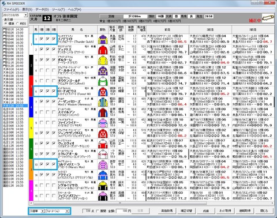Select 大井01R 14:40 in the race list

13,69
